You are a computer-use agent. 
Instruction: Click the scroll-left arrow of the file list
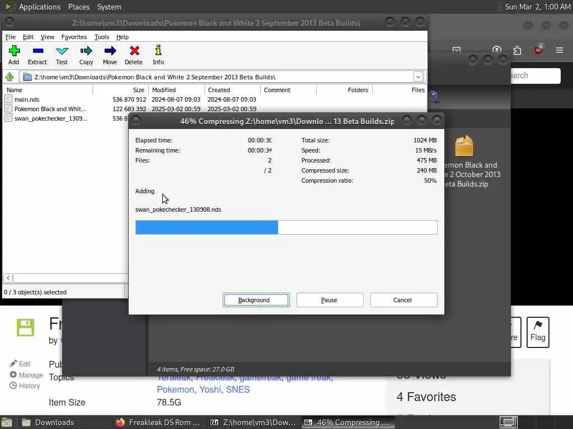pos(8,278)
